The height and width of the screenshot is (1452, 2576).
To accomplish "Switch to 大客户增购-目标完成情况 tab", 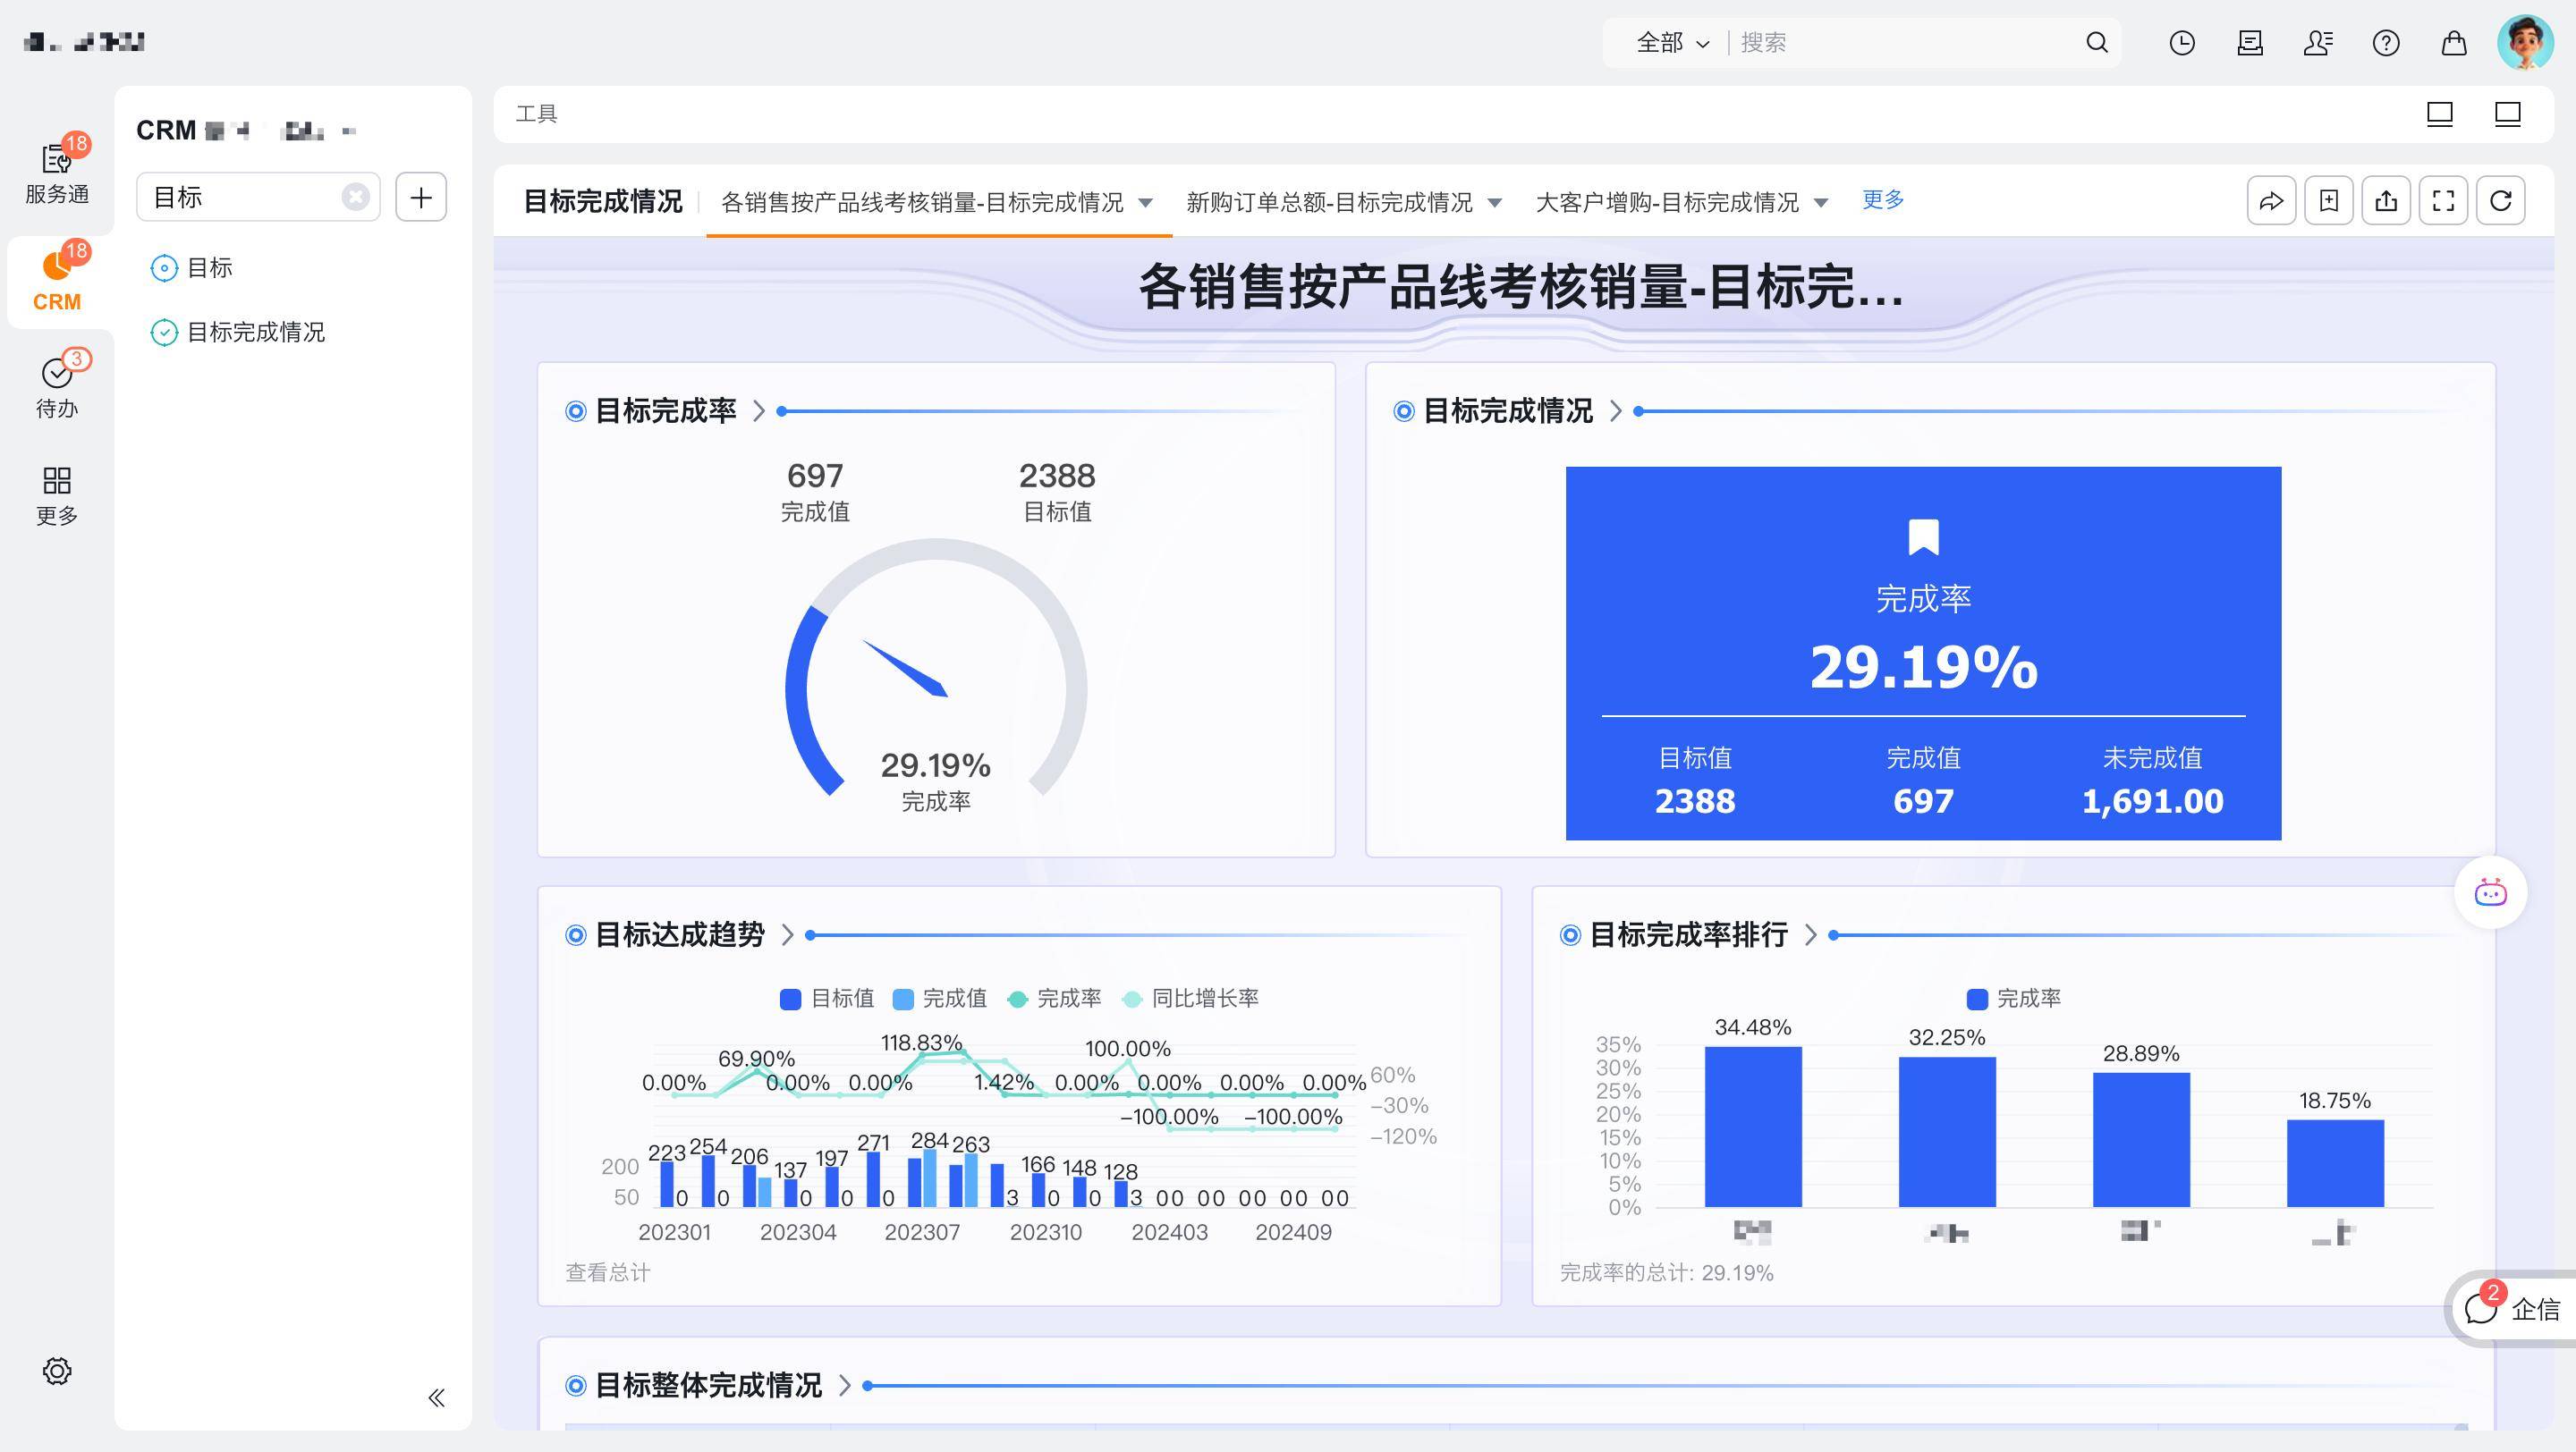I will [x=1666, y=203].
